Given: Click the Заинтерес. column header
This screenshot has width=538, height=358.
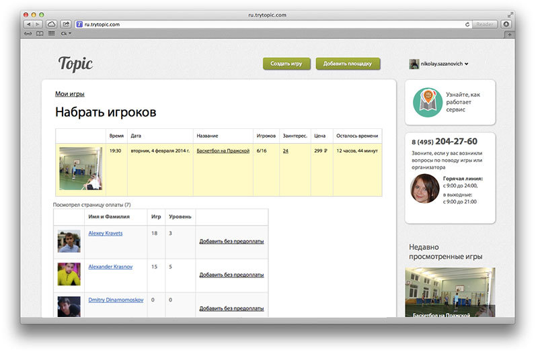Looking at the screenshot, I should click(x=295, y=136).
